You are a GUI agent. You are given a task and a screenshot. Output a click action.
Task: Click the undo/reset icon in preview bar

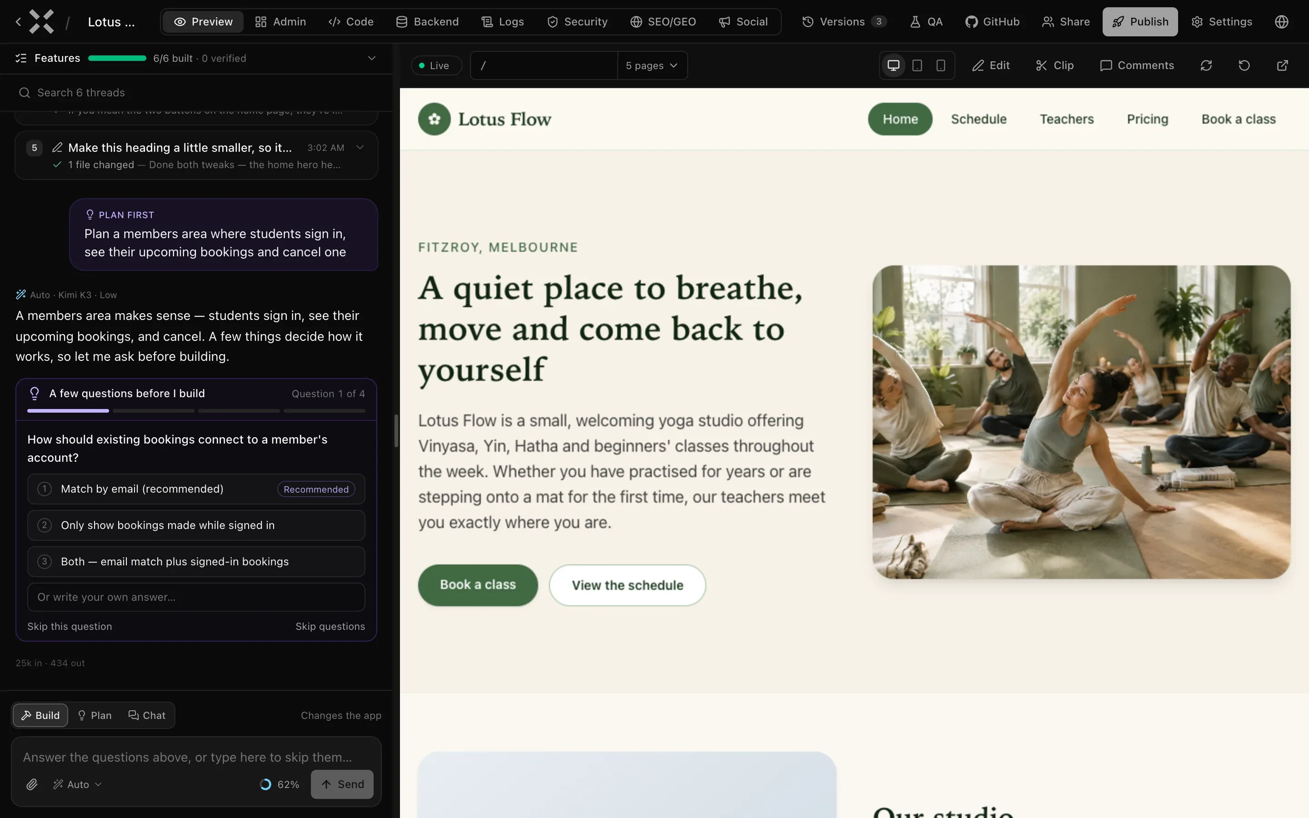coord(1244,65)
